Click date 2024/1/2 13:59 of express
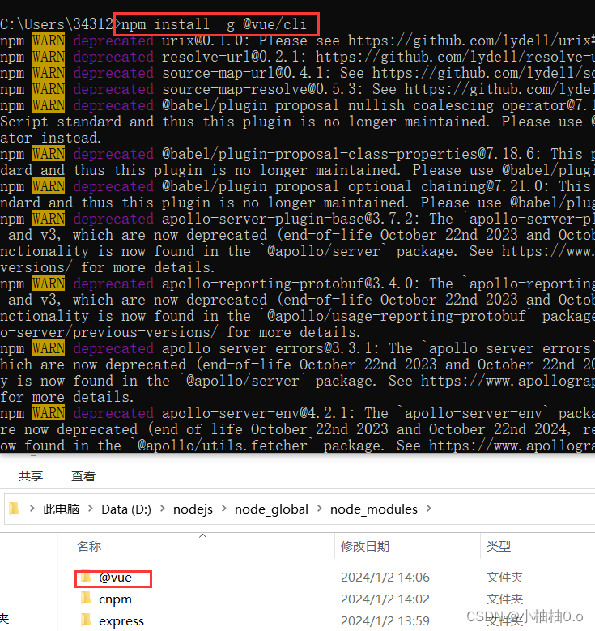 click(385, 621)
